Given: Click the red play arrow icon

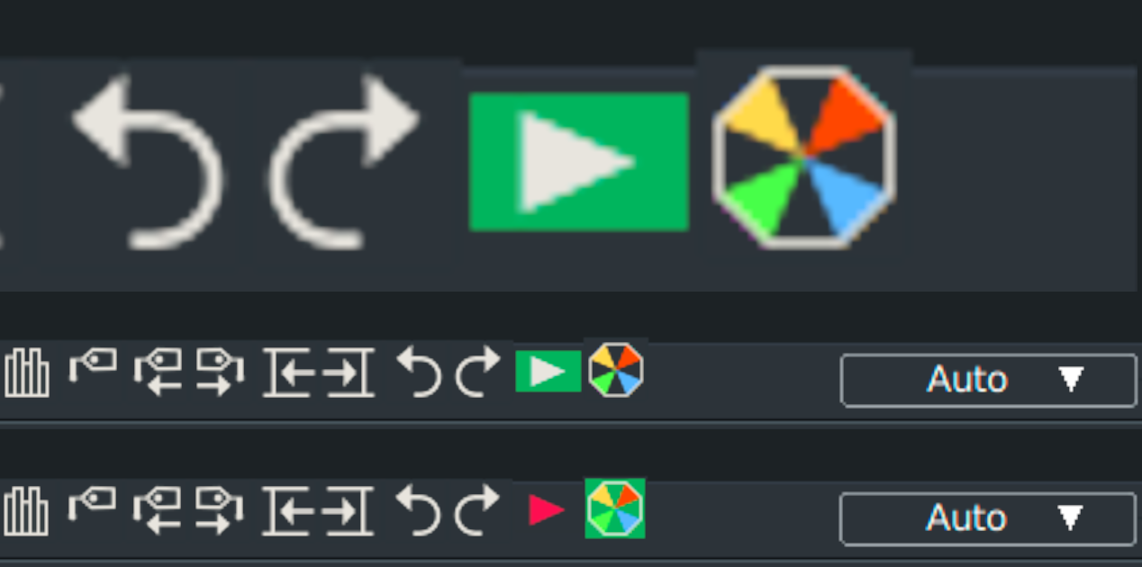Looking at the screenshot, I should 546,509.
